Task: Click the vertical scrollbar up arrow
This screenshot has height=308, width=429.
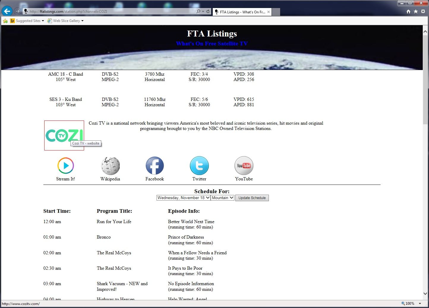Action: (x=425, y=31)
